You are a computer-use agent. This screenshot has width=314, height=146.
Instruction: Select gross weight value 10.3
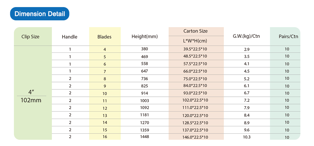pyautogui.click(x=247, y=137)
